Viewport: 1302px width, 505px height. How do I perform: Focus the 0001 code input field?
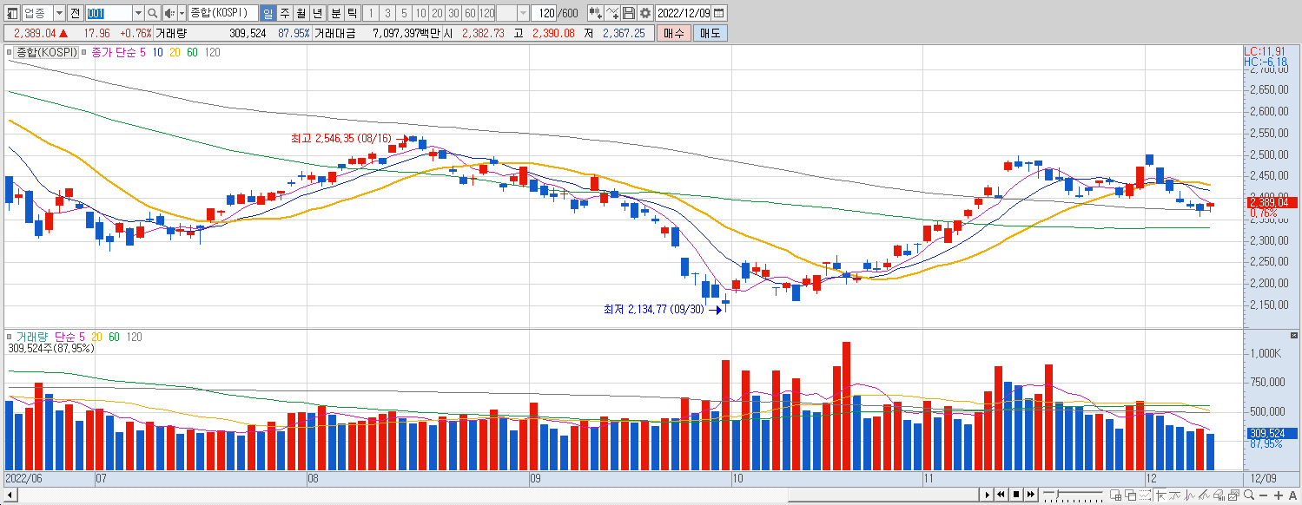109,13
